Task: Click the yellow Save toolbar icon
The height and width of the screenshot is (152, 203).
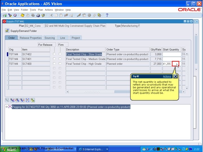Action: click(23, 15)
